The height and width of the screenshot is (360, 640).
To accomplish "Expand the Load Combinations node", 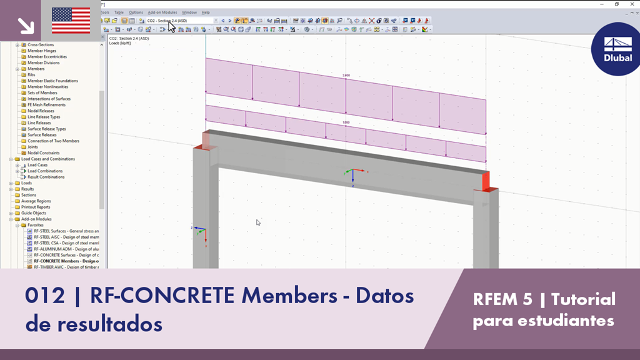I will click(x=17, y=171).
